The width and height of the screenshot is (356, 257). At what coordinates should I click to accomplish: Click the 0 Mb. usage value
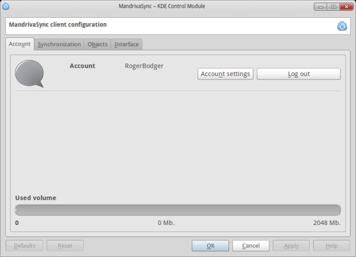pos(166,223)
